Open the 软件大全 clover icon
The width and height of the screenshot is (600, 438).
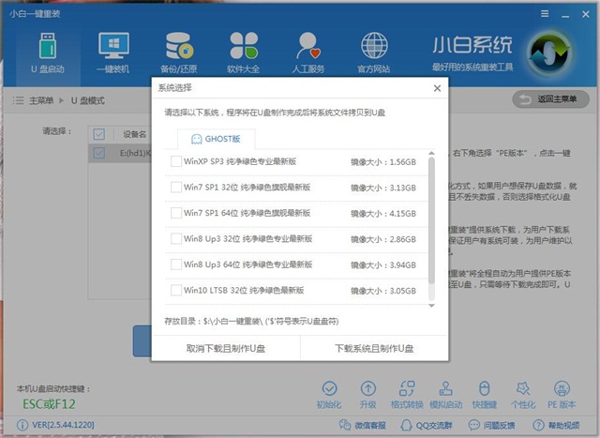coord(244,46)
